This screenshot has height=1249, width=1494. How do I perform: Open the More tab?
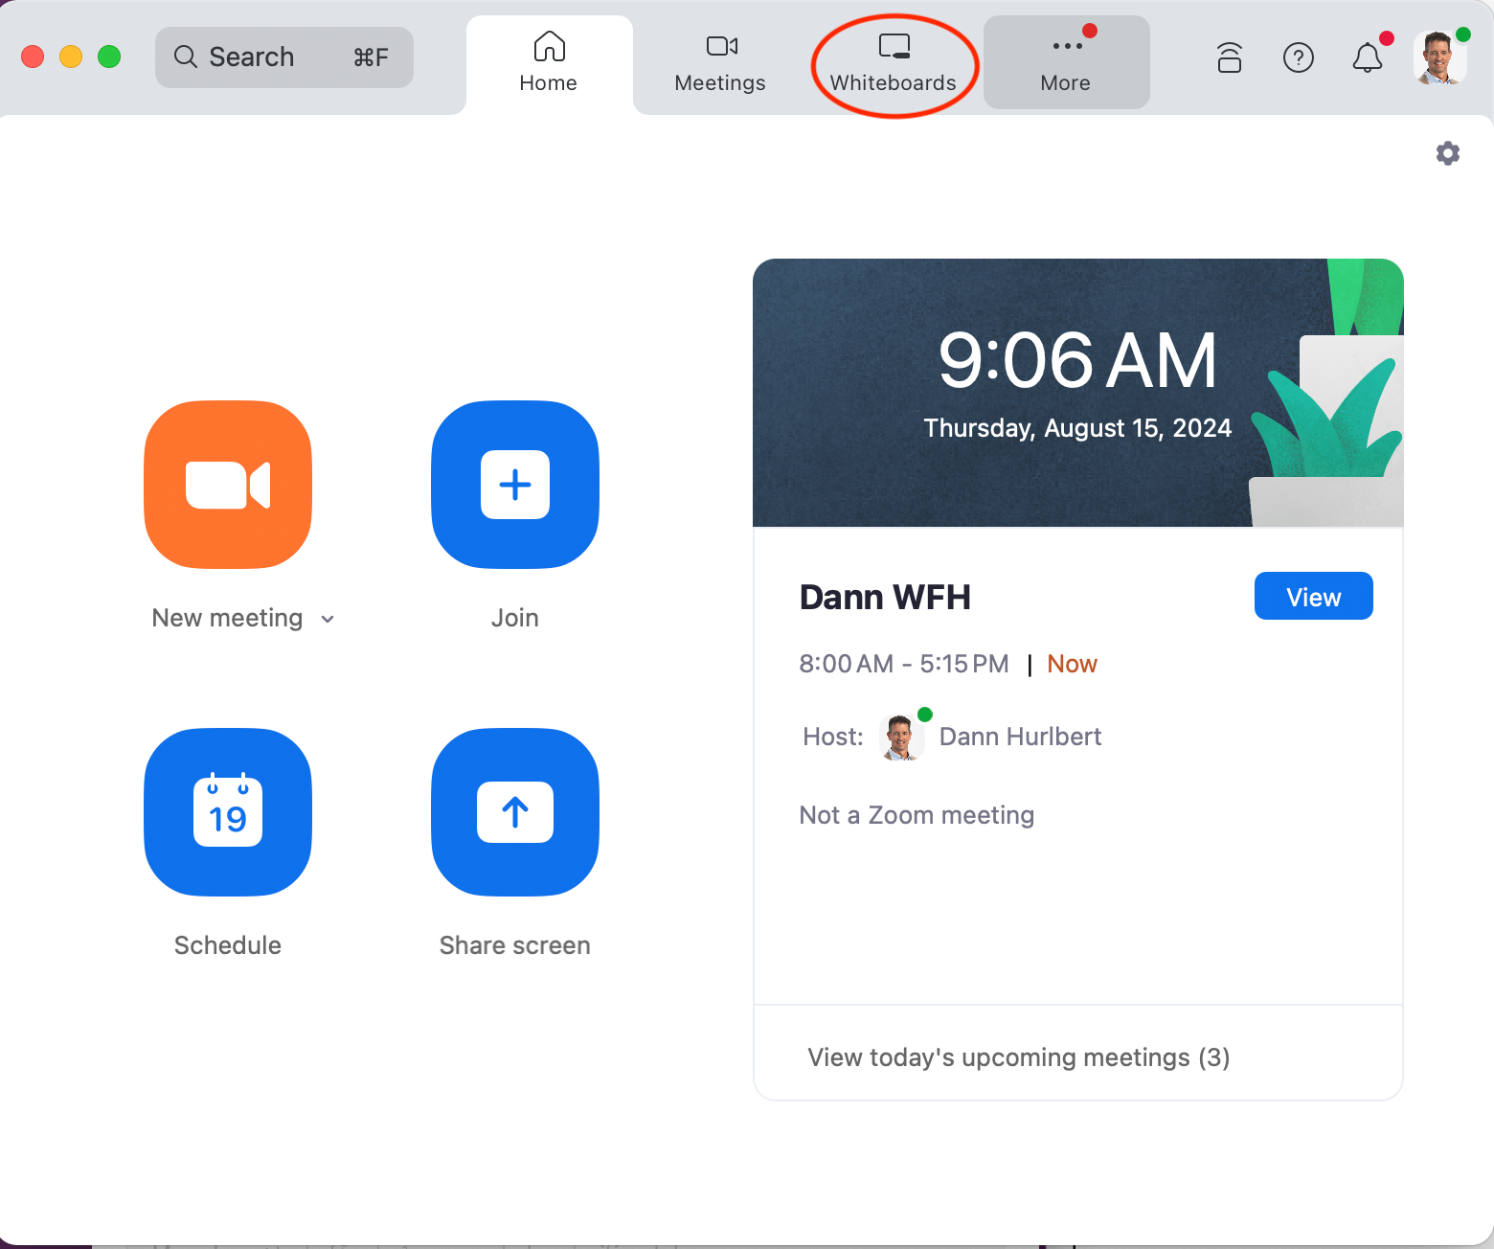(1066, 63)
